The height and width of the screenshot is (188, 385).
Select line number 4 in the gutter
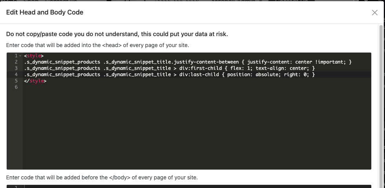(x=16, y=75)
